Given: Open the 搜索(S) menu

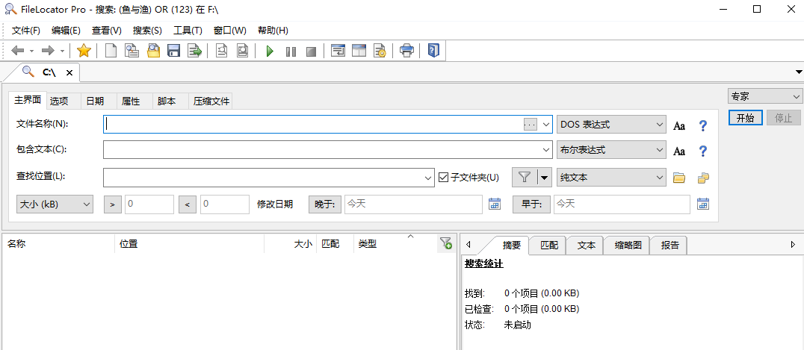Looking at the screenshot, I should click(147, 31).
